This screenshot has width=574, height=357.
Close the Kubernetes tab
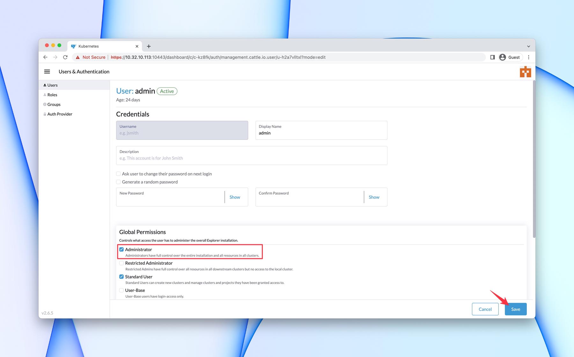137,46
